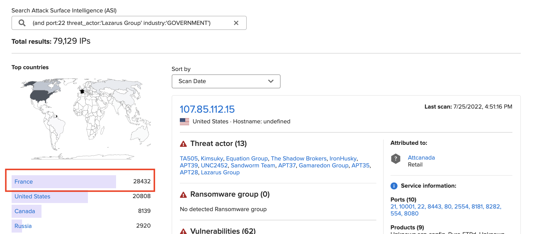
Task: Open the Kimsuky threat actor link
Action: [212, 158]
